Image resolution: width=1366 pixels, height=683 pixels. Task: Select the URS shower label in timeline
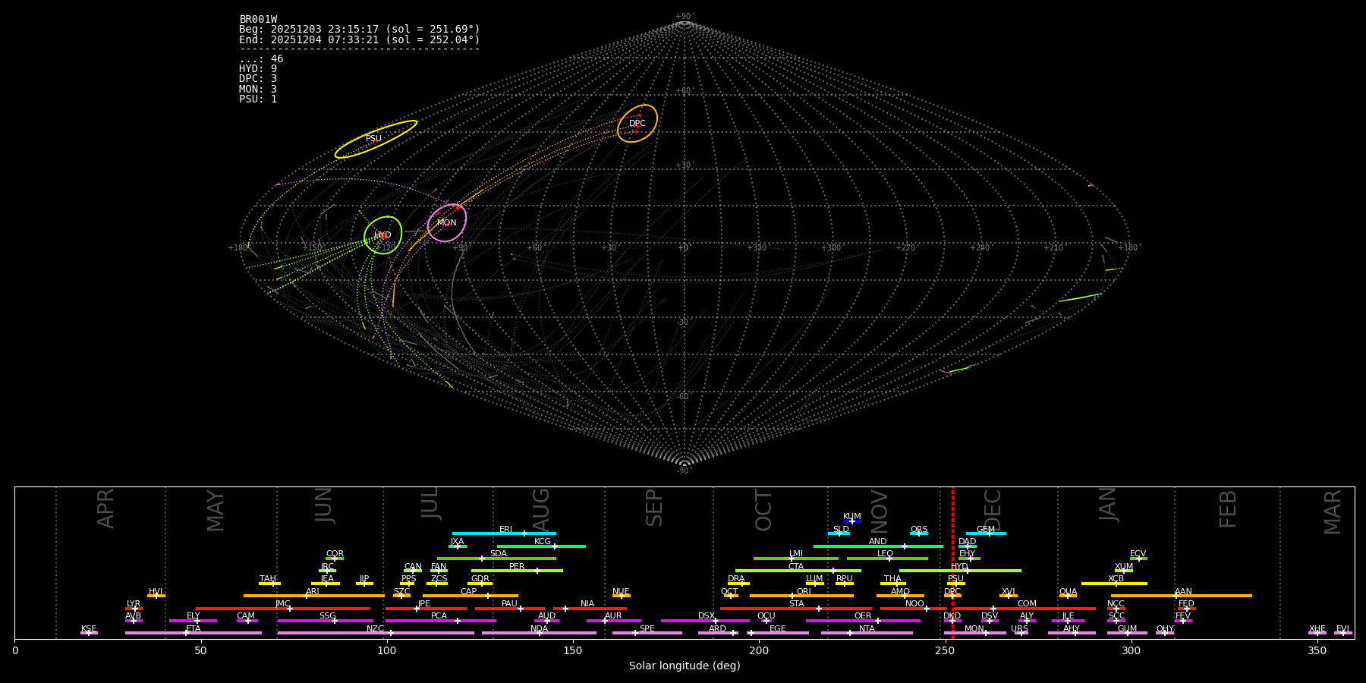[1019, 629]
